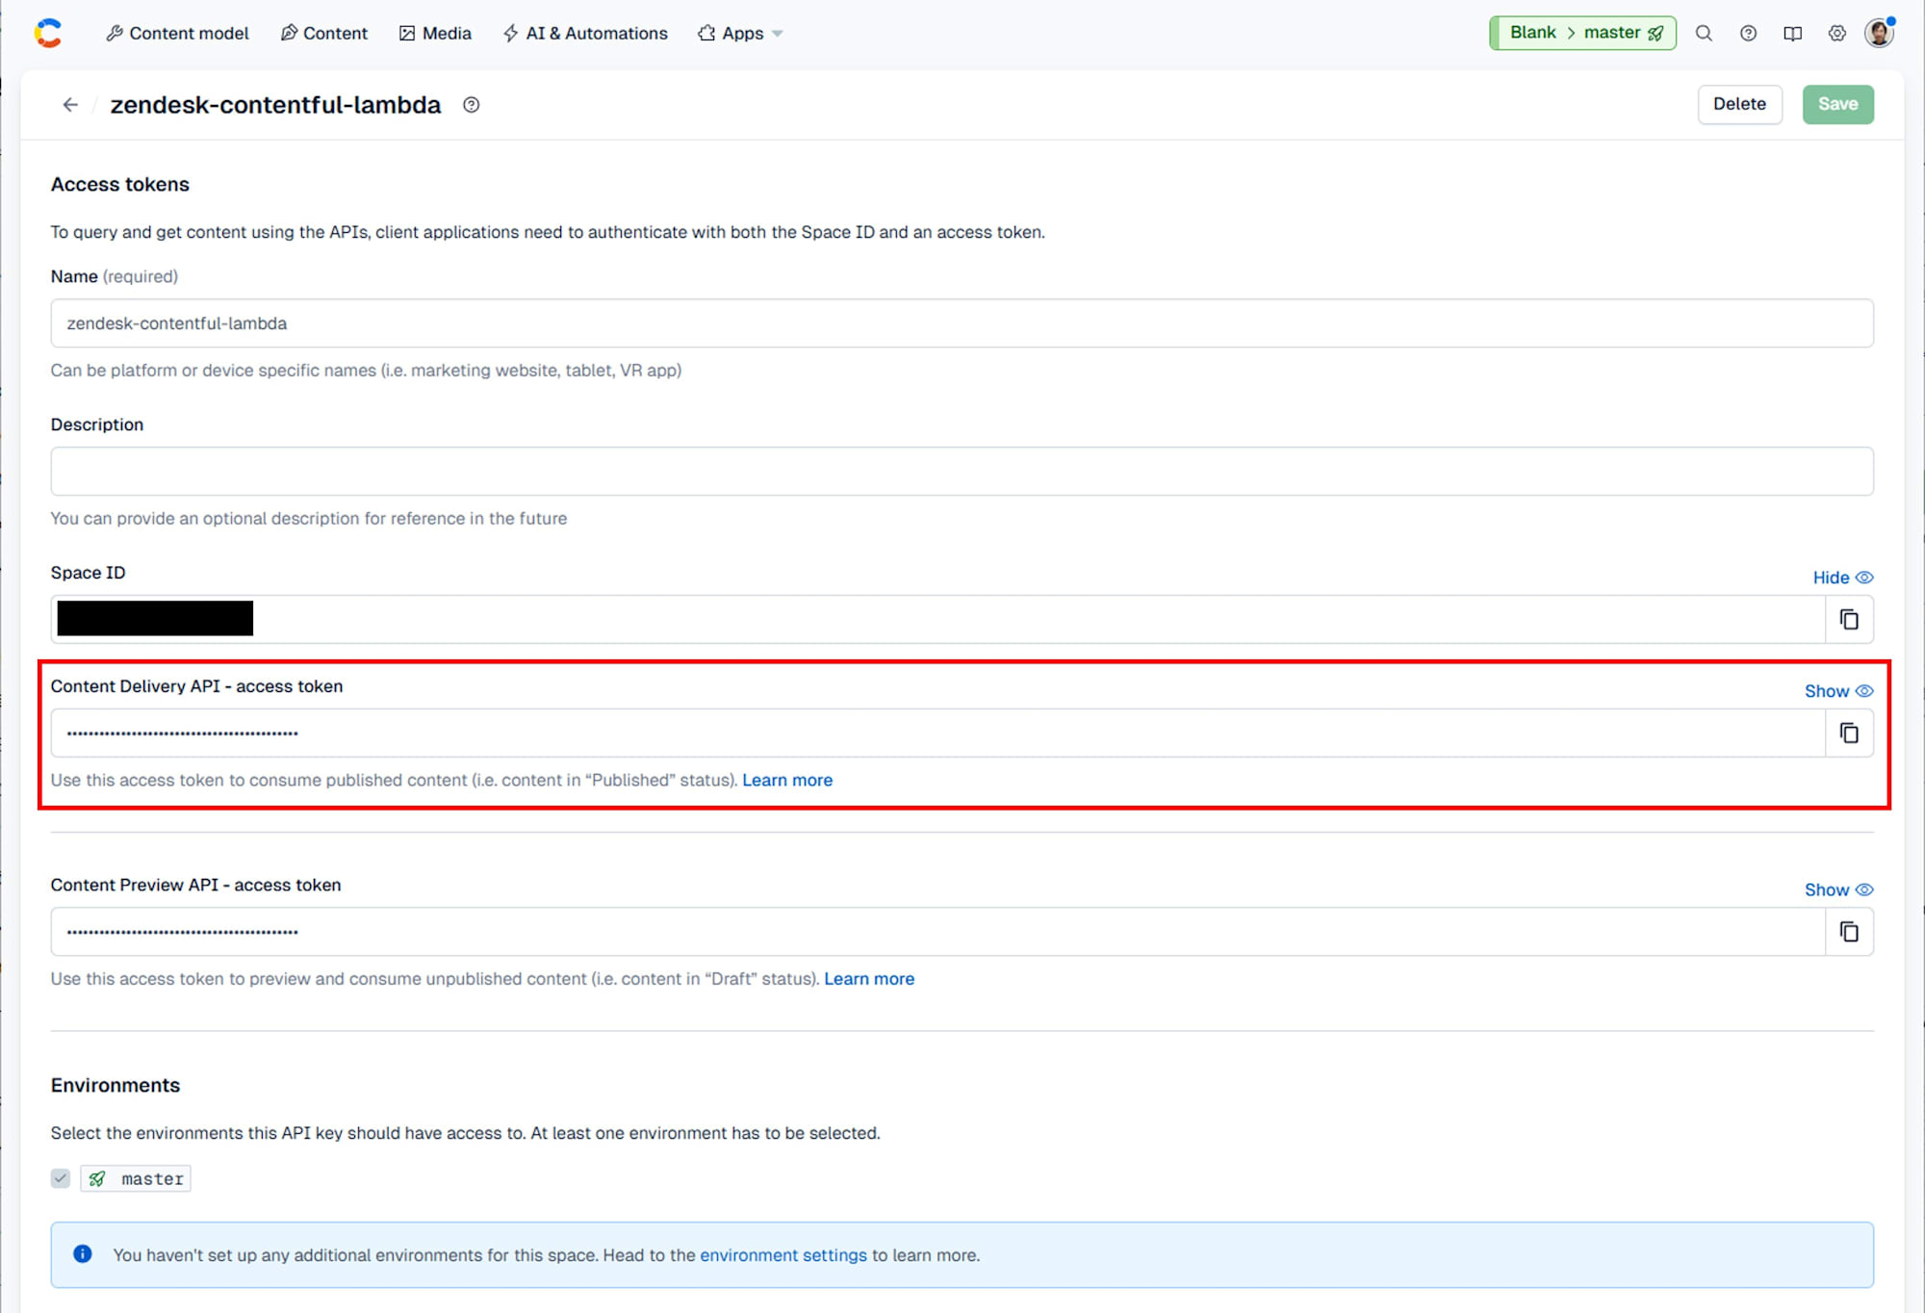1925x1313 pixels.
Task: Open Learn more about published content
Action: [787, 781]
